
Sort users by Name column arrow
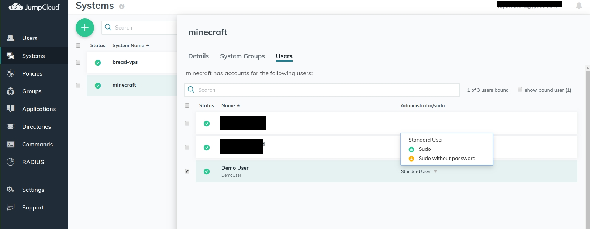point(239,106)
